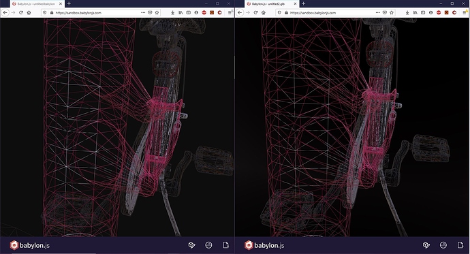The height and width of the screenshot is (254, 470).
Task: Toggle sidebar view in left window
Action: coord(189,12)
